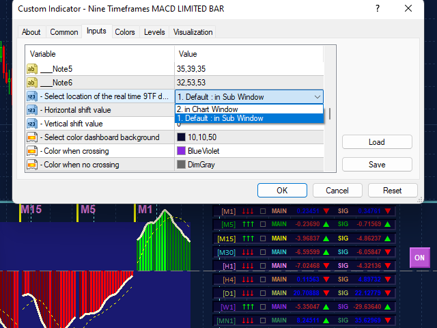
Task: Open the Visualization tab
Action: point(193,32)
